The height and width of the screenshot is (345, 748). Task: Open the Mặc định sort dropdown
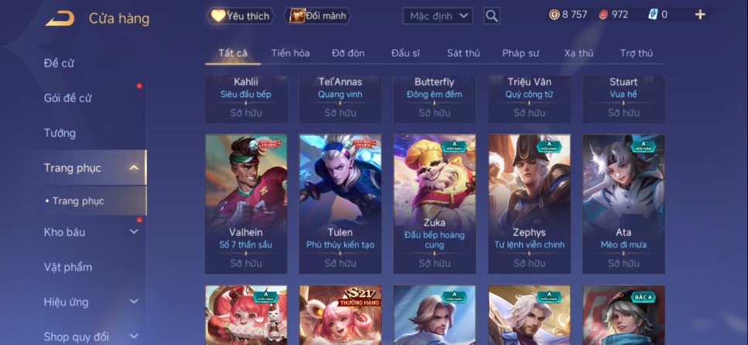(x=438, y=16)
